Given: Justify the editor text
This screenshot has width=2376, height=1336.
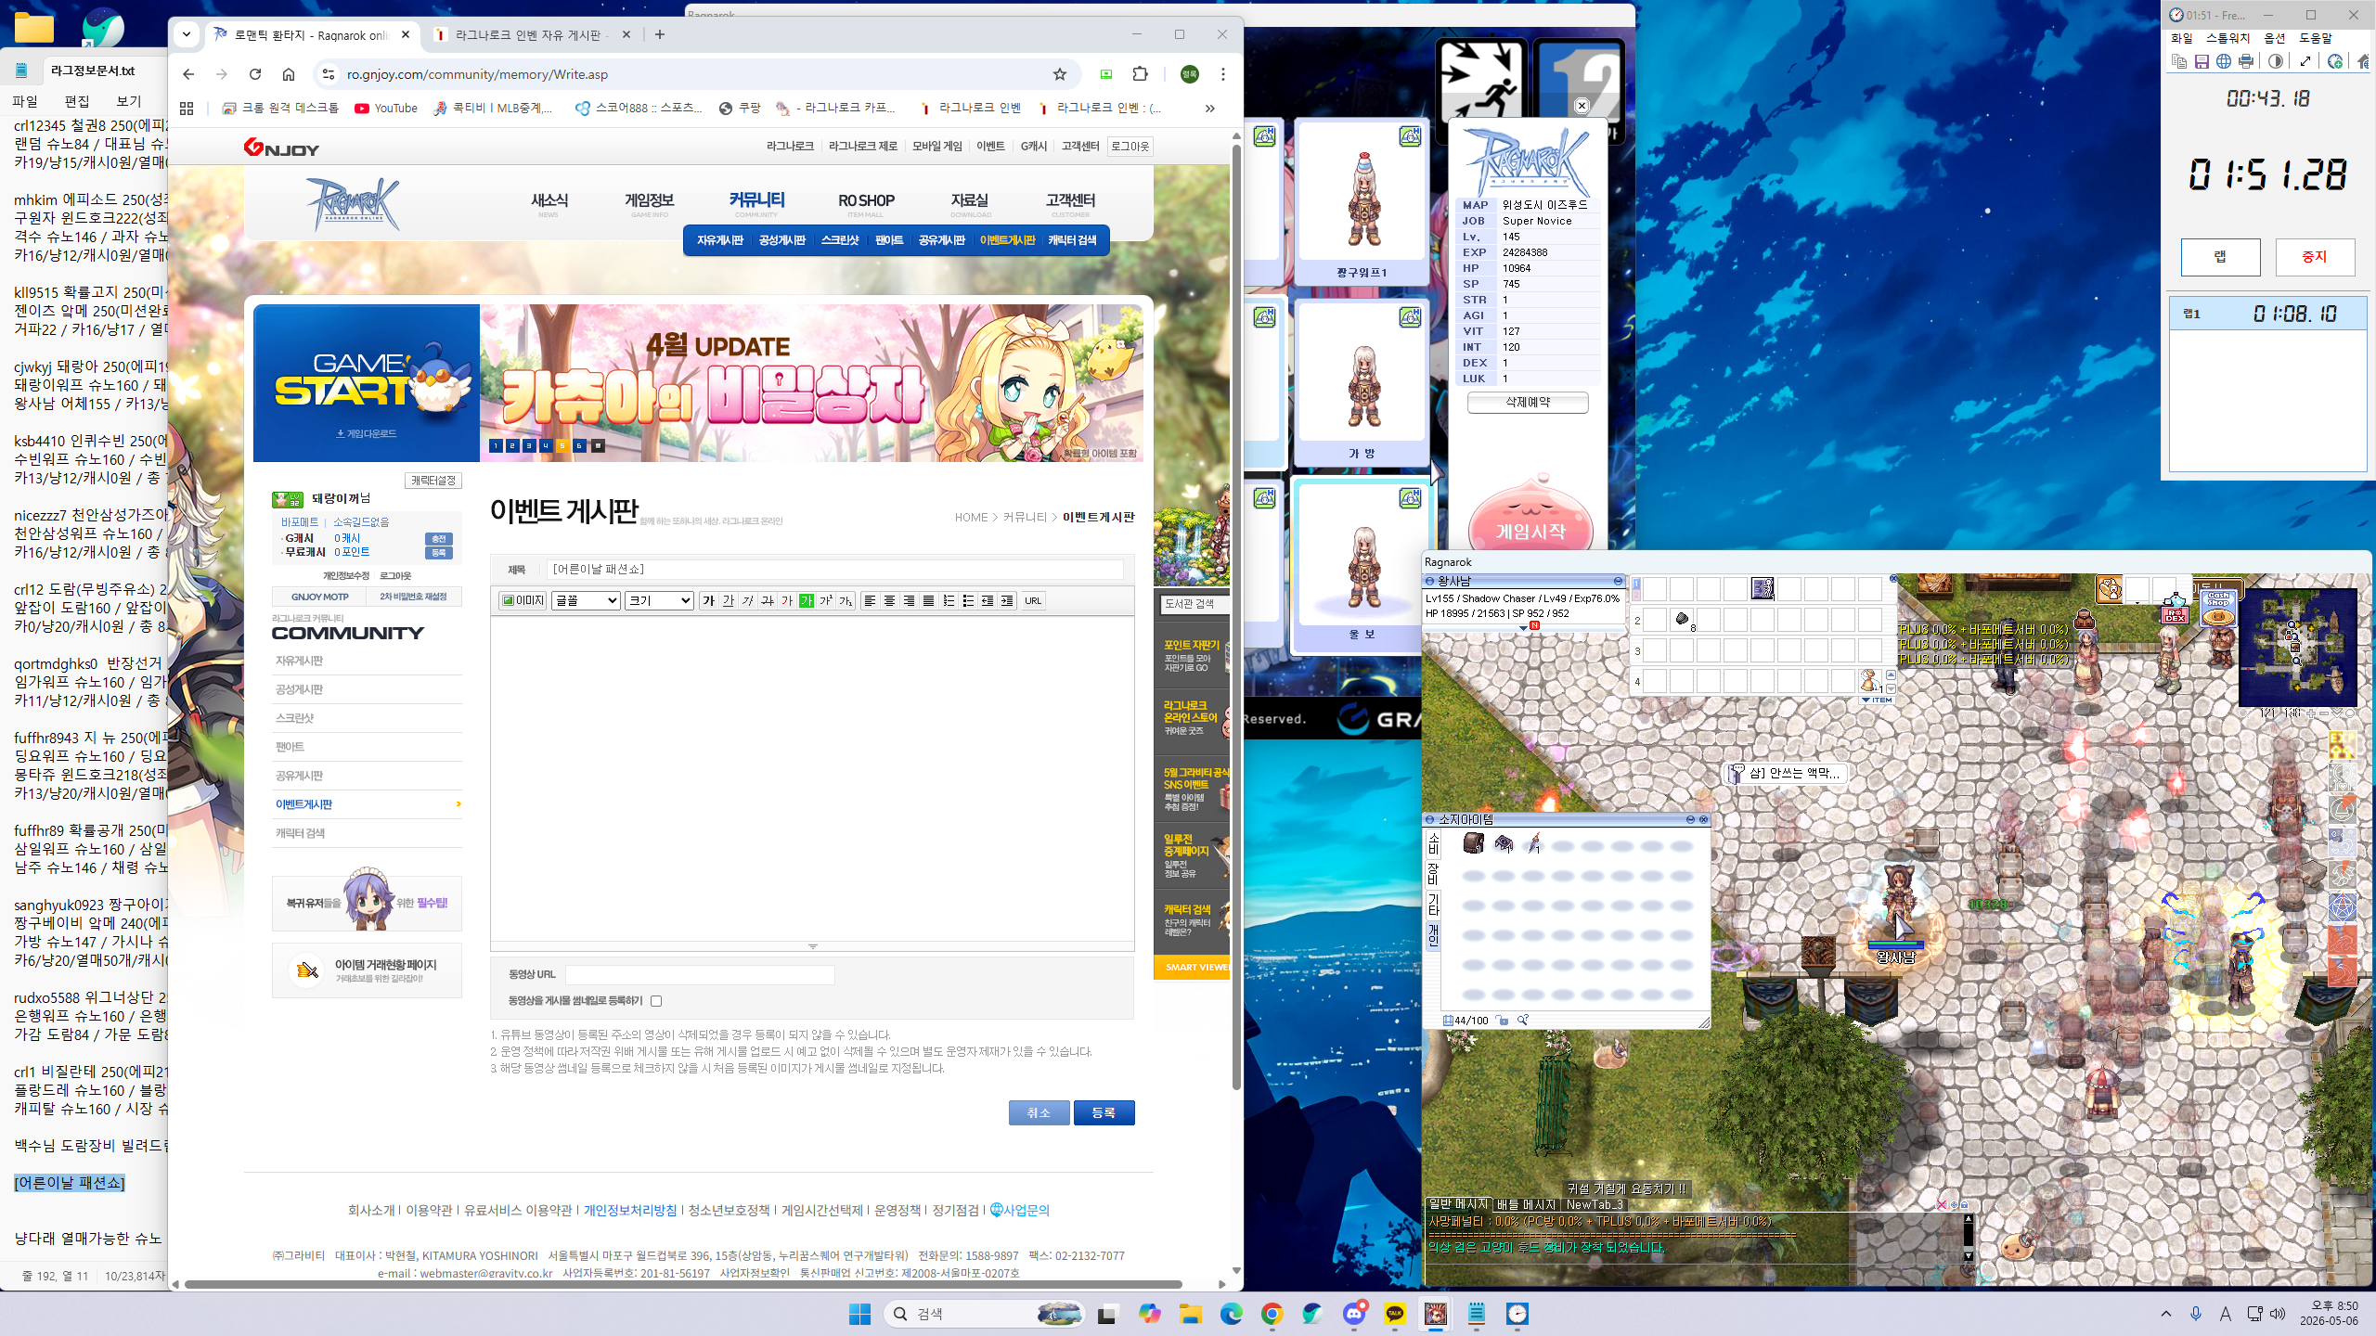Looking at the screenshot, I should pyautogui.click(x=928, y=601).
